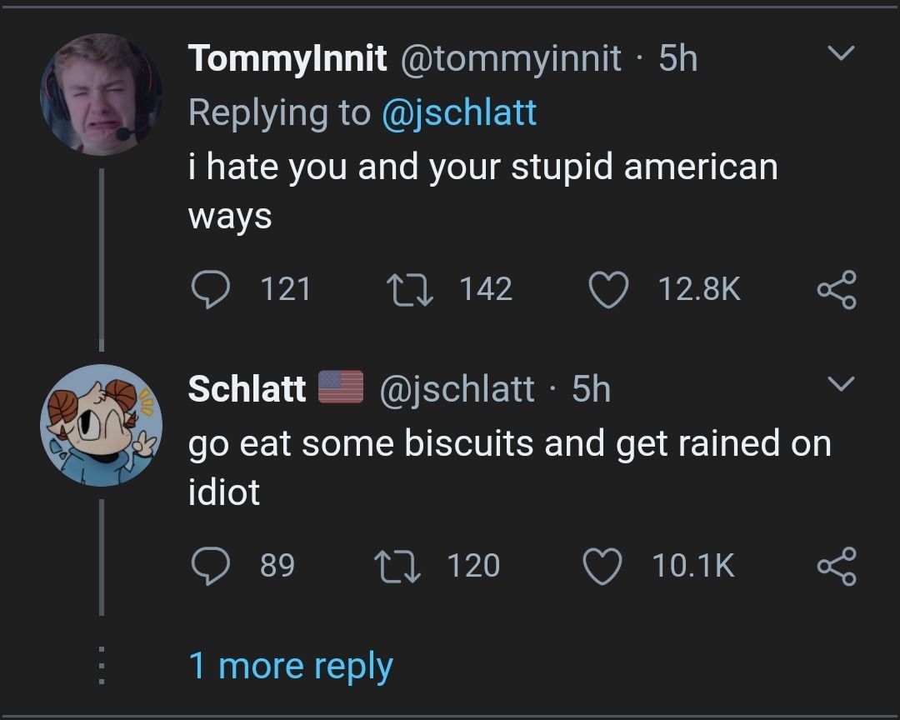This screenshot has height=720, width=900.
Task: Share TommyInnit's tweet
Action: [x=836, y=289]
